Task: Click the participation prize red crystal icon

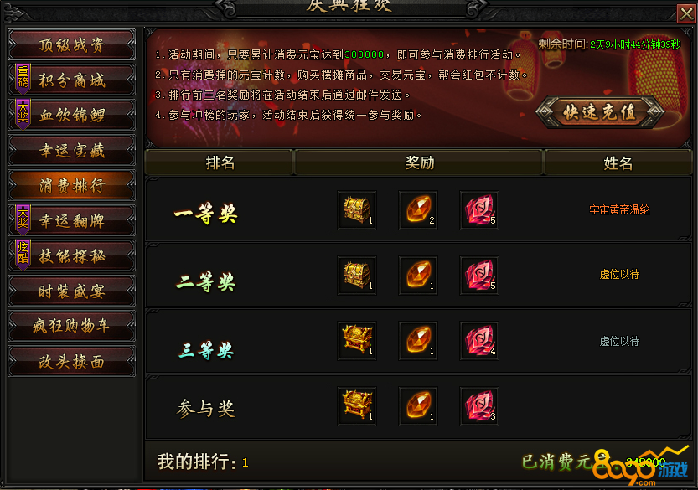Action: (x=479, y=406)
